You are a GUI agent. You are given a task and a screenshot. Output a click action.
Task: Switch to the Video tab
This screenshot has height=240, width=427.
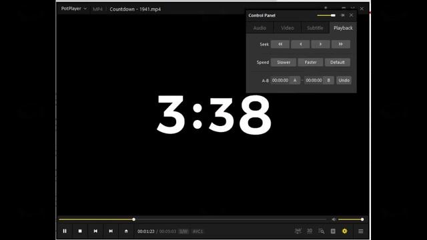pos(288,28)
